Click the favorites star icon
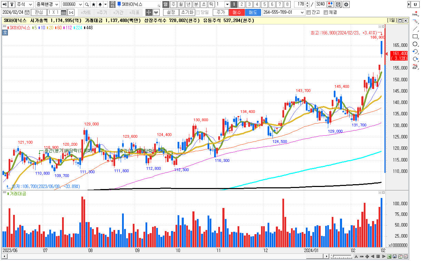The height and width of the screenshot is (261, 421). click(93, 4)
